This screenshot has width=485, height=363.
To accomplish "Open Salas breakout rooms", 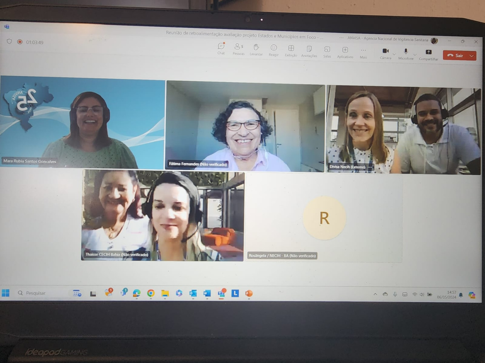I will click(327, 52).
